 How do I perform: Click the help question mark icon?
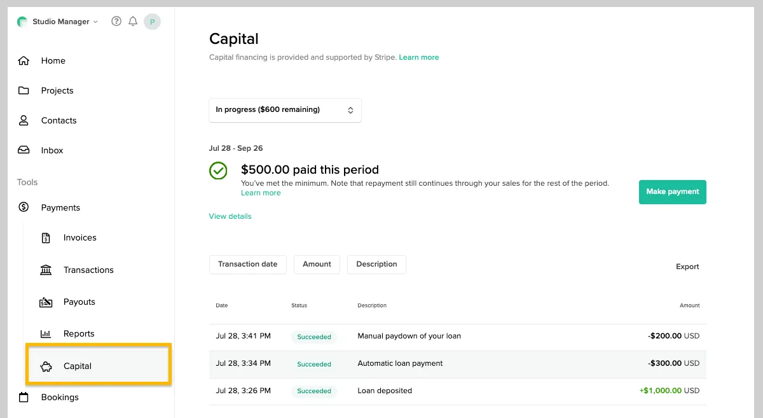pos(116,22)
